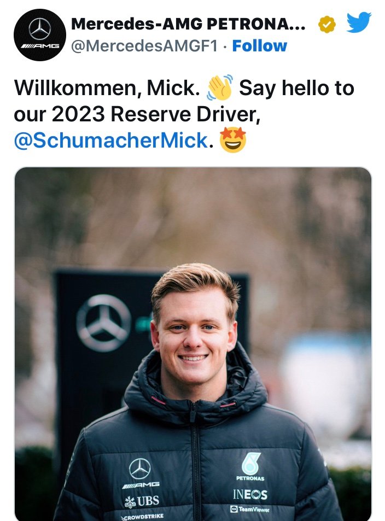Click the 'Willkommen, Mick.' tweet text

(107, 88)
